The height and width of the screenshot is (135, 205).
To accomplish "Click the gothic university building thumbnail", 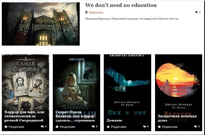I will click(41, 24).
